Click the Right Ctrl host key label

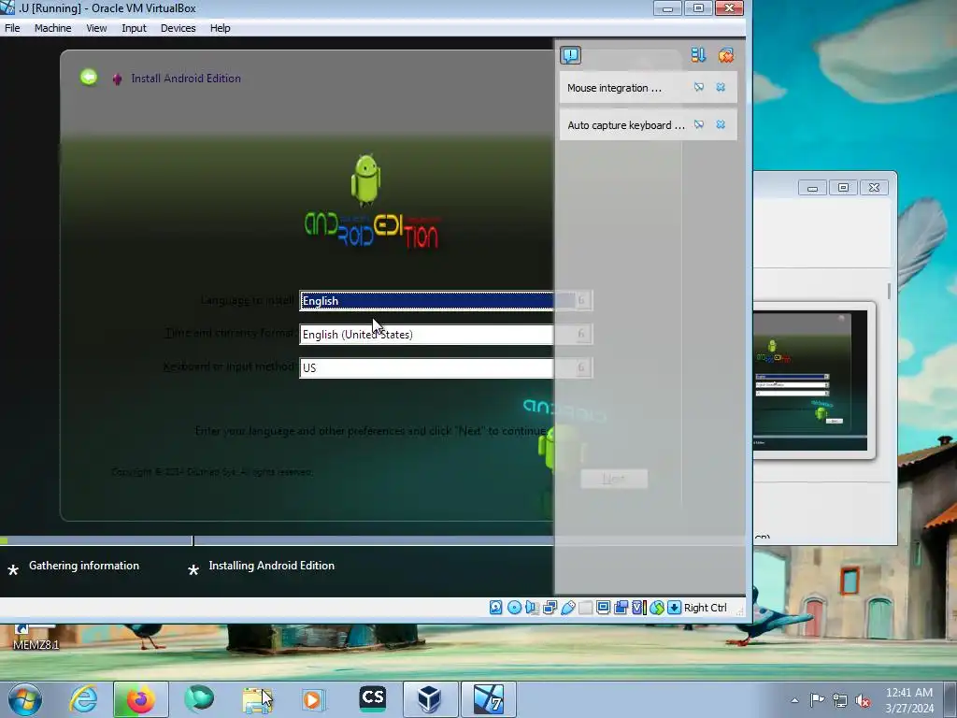click(x=705, y=608)
